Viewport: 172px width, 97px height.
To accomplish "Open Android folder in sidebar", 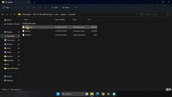I will pos(8,56).
